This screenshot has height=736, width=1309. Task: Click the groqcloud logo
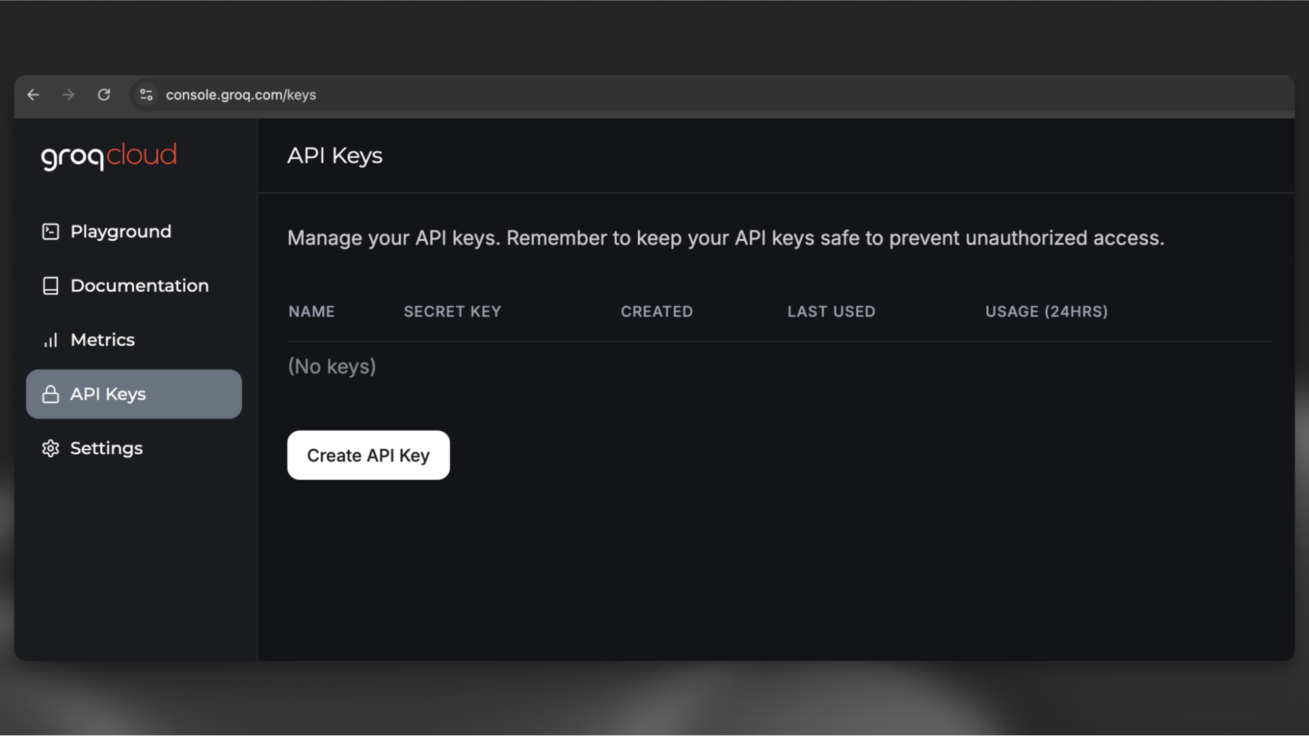[109, 155]
